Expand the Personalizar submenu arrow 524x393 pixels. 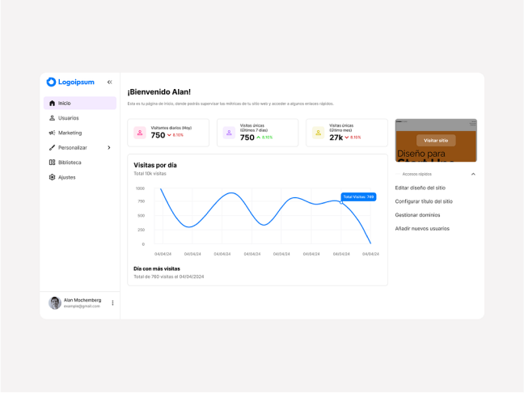[109, 148]
